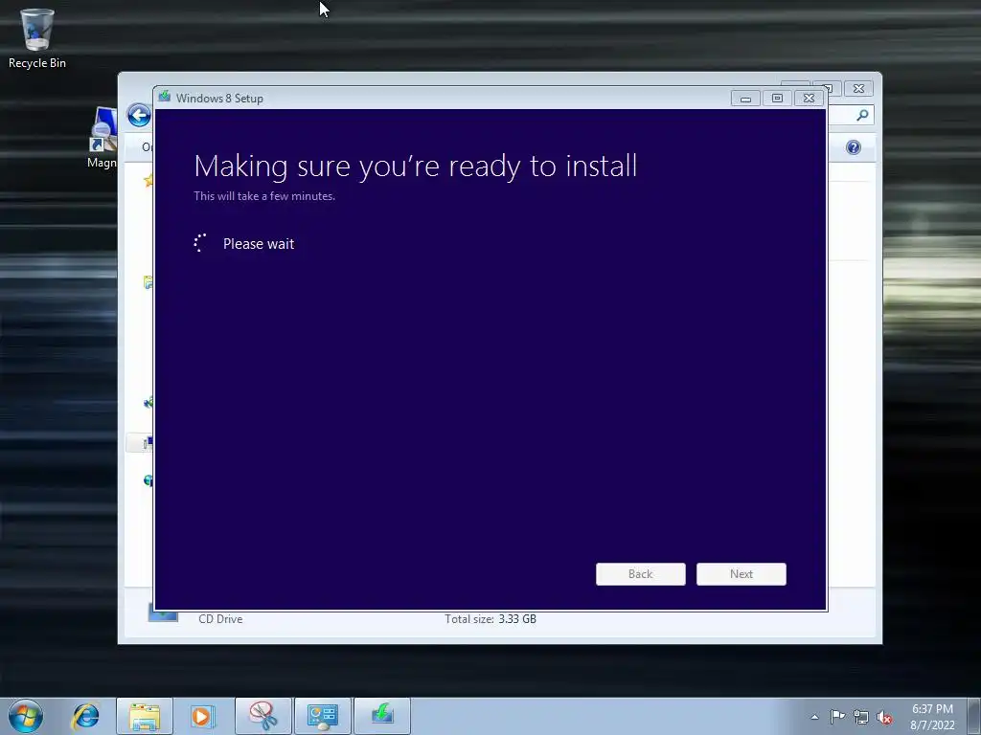Close the Explorer window behind Setup
Viewport: 981px width, 735px height.
coord(858,89)
